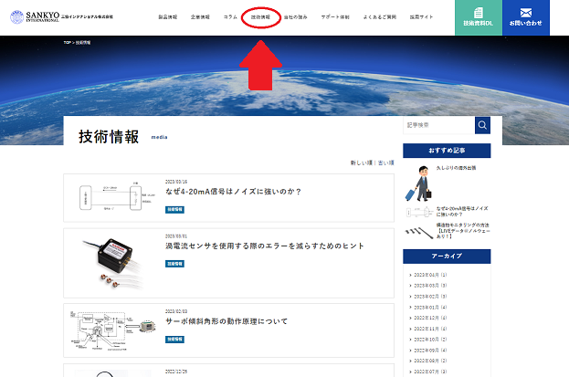Click the おすすめ記事 sidebar heading
This screenshot has height=377, width=569.
point(447,151)
